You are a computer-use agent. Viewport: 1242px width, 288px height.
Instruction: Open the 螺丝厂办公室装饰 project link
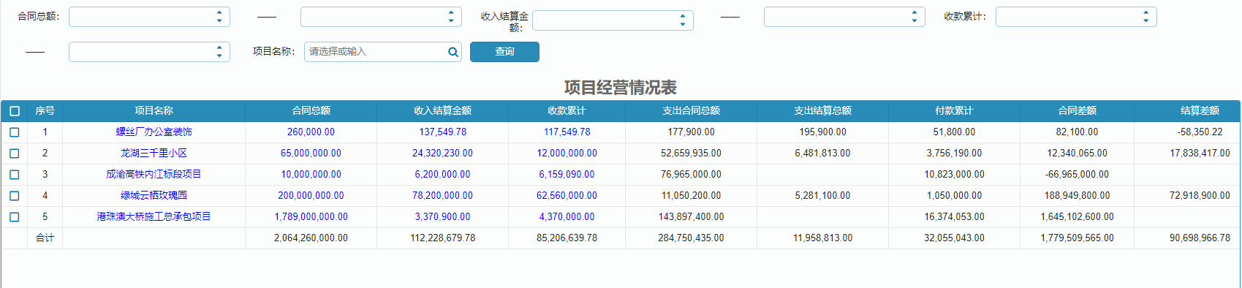coord(154,132)
